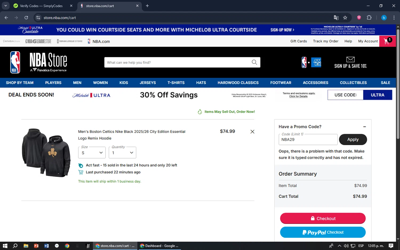View site information icon in the address bar
Screen dimensions: 400x250
pos(38,18)
